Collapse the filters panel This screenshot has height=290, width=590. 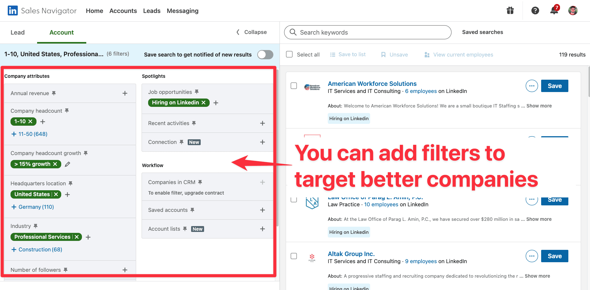point(251,32)
